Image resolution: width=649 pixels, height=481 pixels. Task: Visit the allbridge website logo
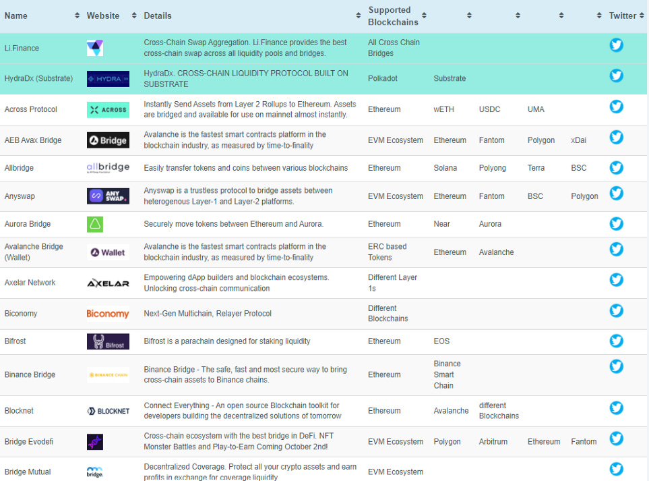click(108, 167)
